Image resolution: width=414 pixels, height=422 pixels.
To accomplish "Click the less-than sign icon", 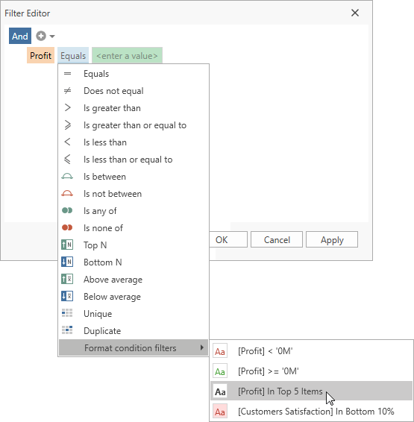I will point(67,142).
